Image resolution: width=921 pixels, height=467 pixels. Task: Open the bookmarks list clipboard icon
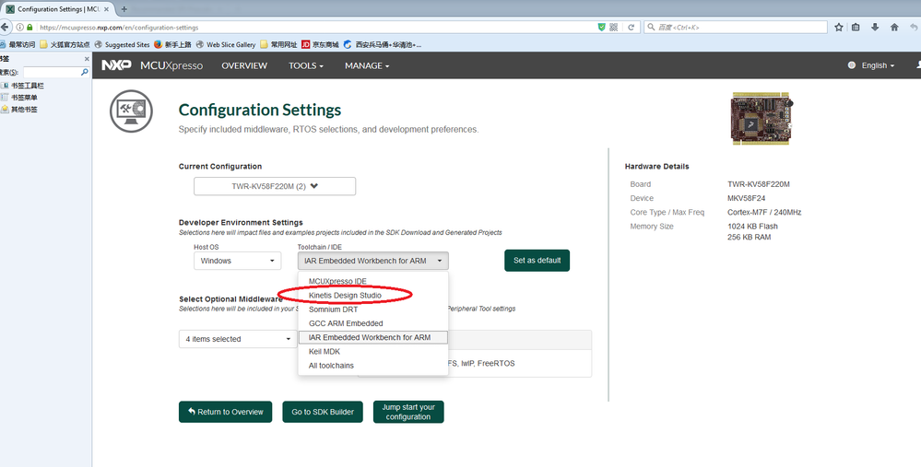point(856,27)
